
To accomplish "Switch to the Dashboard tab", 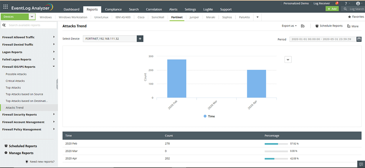I will [71, 9].
